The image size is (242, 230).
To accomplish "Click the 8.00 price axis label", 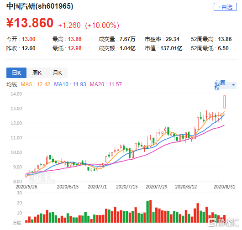I will [17, 182].
